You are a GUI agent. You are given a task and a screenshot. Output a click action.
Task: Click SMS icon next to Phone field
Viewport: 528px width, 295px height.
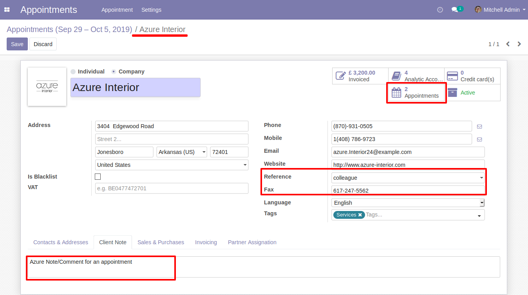click(x=479, y=127)
